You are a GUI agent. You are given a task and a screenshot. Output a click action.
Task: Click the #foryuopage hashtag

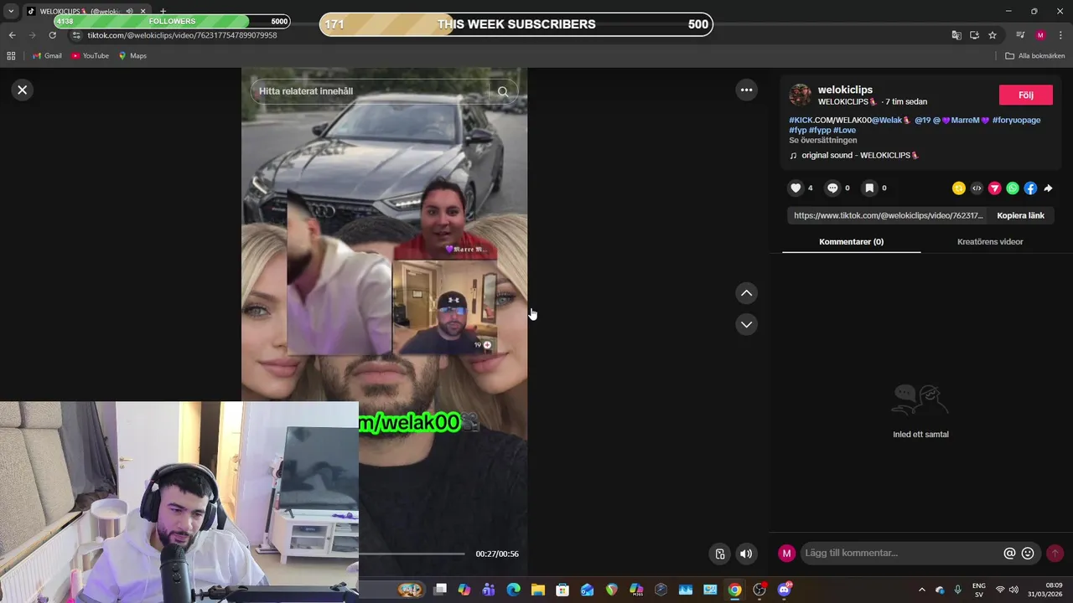pyautogui.click(x=1016, y=120)
